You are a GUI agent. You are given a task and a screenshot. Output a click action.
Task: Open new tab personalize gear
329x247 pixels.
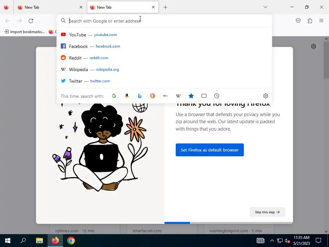tap(314, 46)
